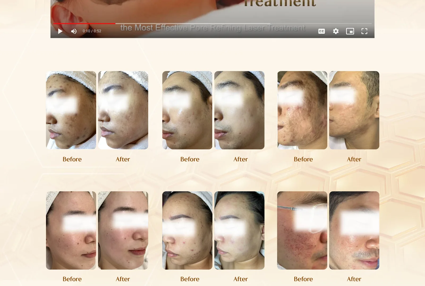
Task: Switch video to miniplayer mode
Action: point(350,31)
